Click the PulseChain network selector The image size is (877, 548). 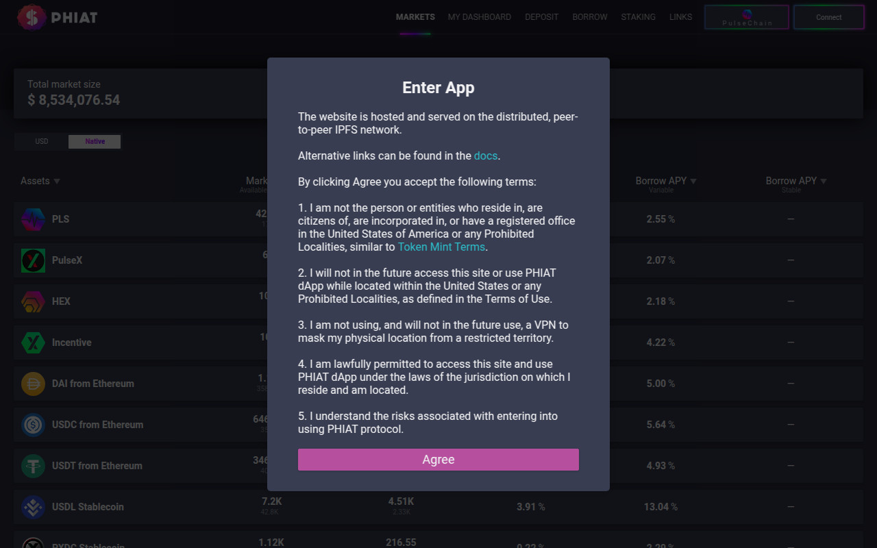[746, 17]
